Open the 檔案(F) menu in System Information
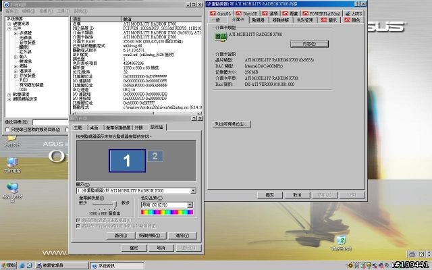This screenshot has height=270, width=432. (11, 11)
